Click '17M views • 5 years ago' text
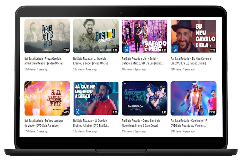Image resolution: width=242 pixels, height=161 pixels. 36,131
